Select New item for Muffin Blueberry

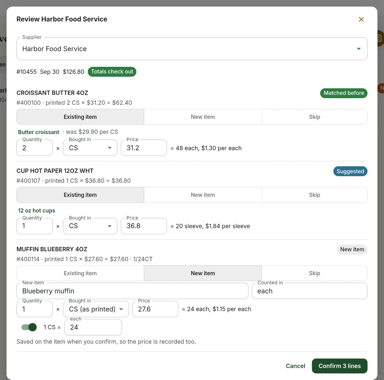pyautogui.click(x=203, y=273)
